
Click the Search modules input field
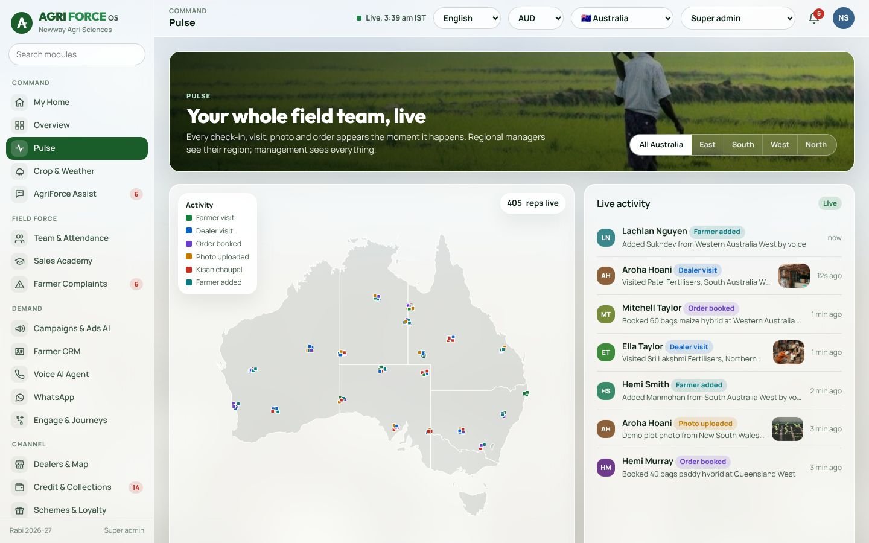pos(77,54)
